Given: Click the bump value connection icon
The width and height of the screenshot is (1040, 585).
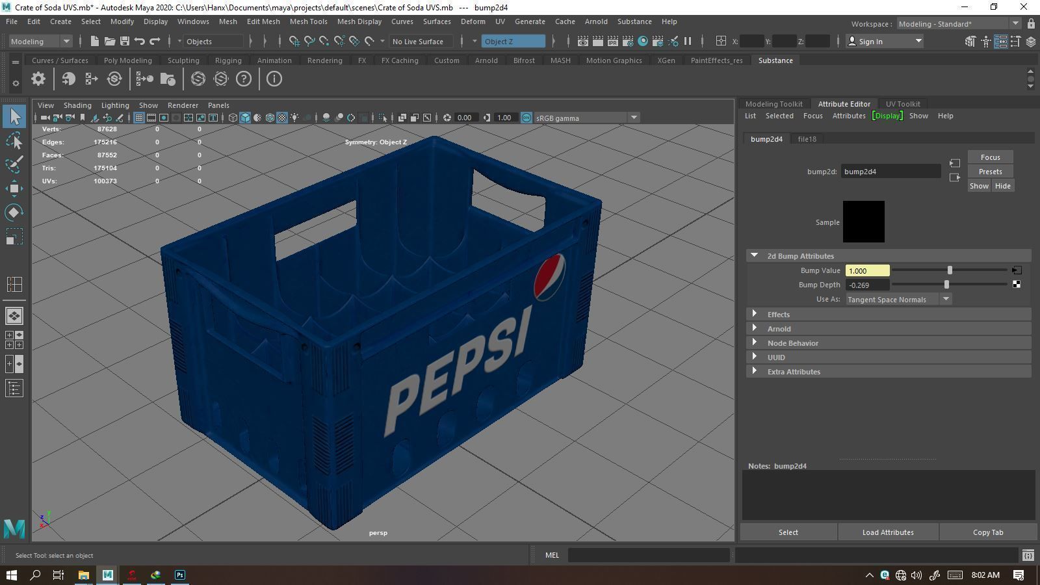Looking at the screenshot, I should pyautogui.click(x=1017, y=270).
